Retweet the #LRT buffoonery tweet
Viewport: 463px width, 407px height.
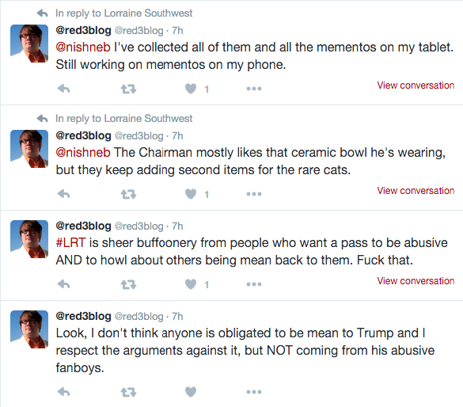click(128, 285)
